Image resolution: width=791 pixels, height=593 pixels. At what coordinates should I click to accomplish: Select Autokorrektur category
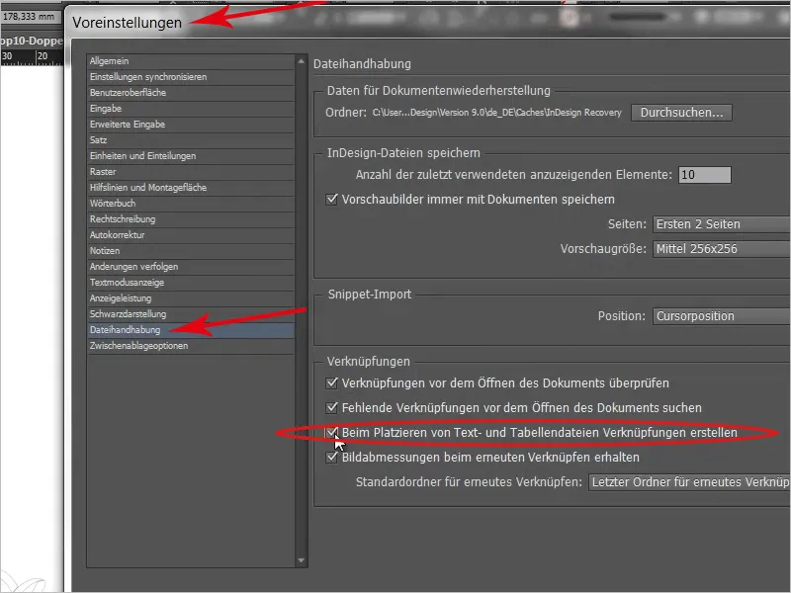pyautogui.click(x=191, y=235)
